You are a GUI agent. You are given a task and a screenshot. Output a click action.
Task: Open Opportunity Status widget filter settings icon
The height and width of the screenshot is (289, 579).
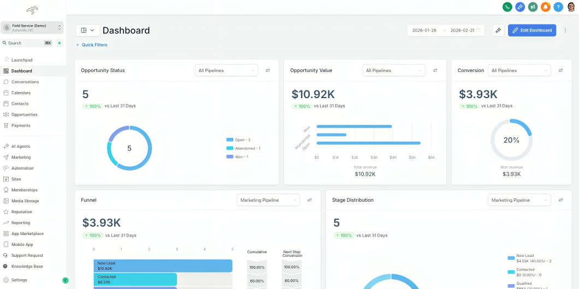point(268,70)
